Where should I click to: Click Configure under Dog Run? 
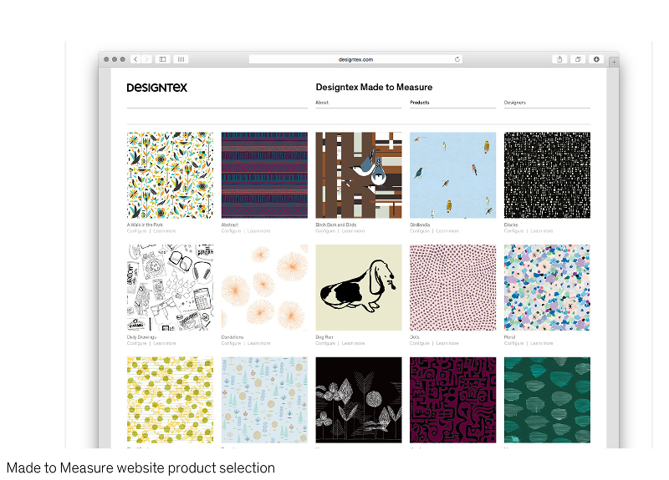(x=325, y=343)
